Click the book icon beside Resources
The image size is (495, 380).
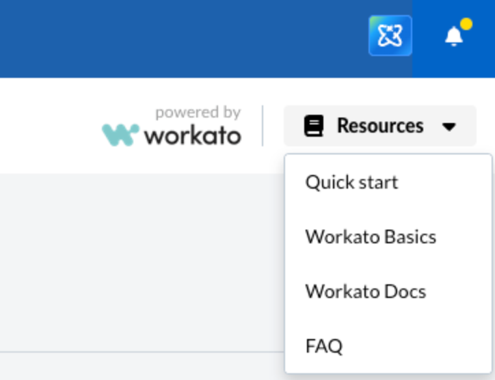[314, 126]
